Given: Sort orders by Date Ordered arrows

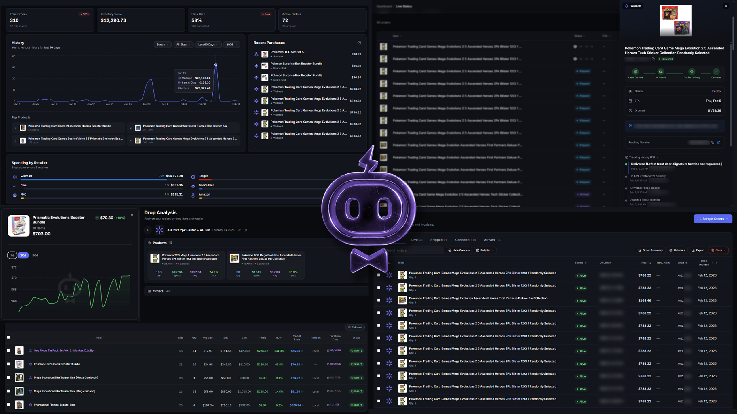Looking at the screenshot, I should point(713,263).
